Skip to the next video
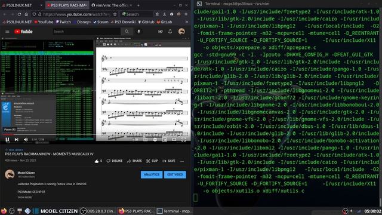The height and width of the screenshot is (215, 382). click(16, 139)
